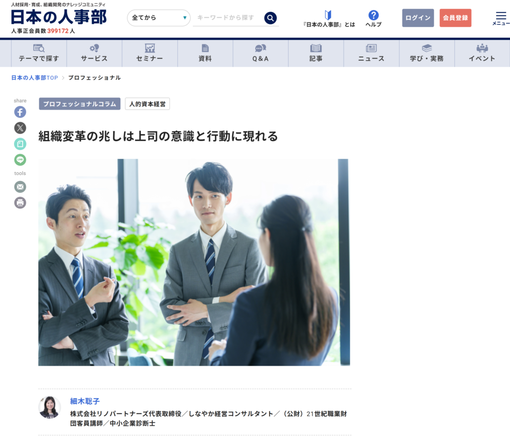Image resolution: width=510 pixels, height=437 pixels.
Task: Click the email envelope tool icon
Action: 20,187
